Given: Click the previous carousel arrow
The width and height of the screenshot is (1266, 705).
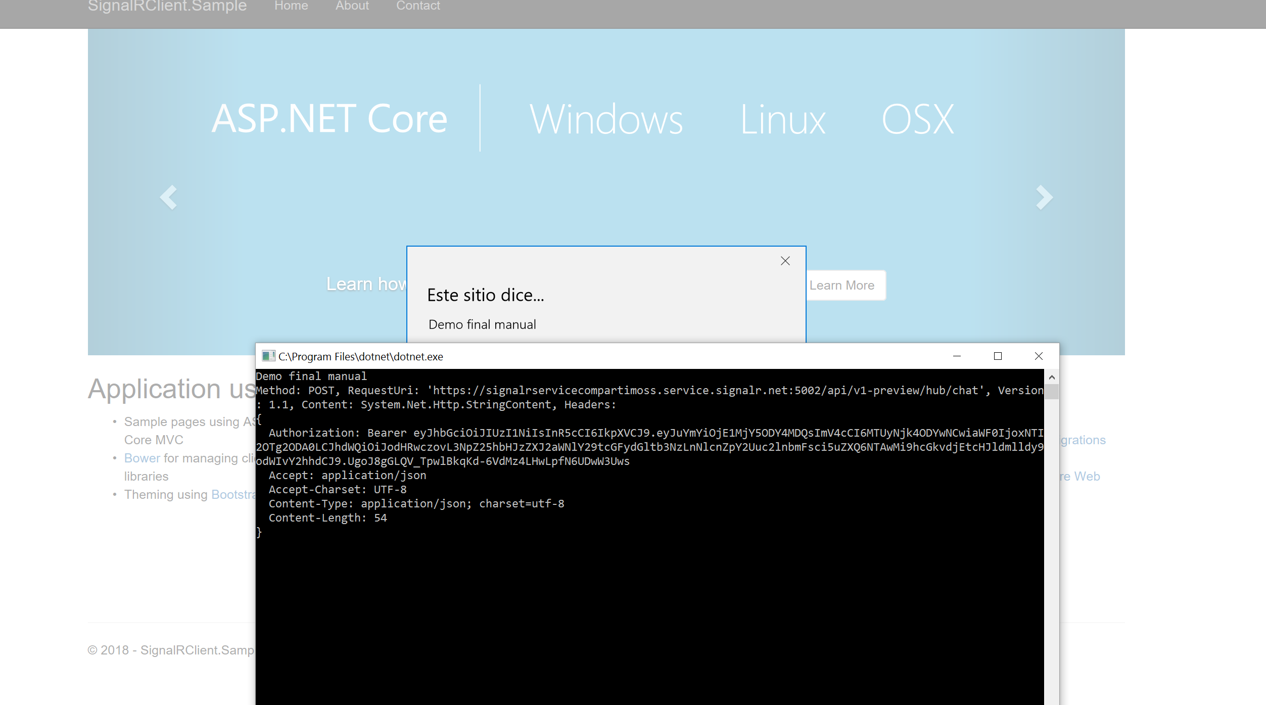Looking at the screenshot, I should point(169,197).
